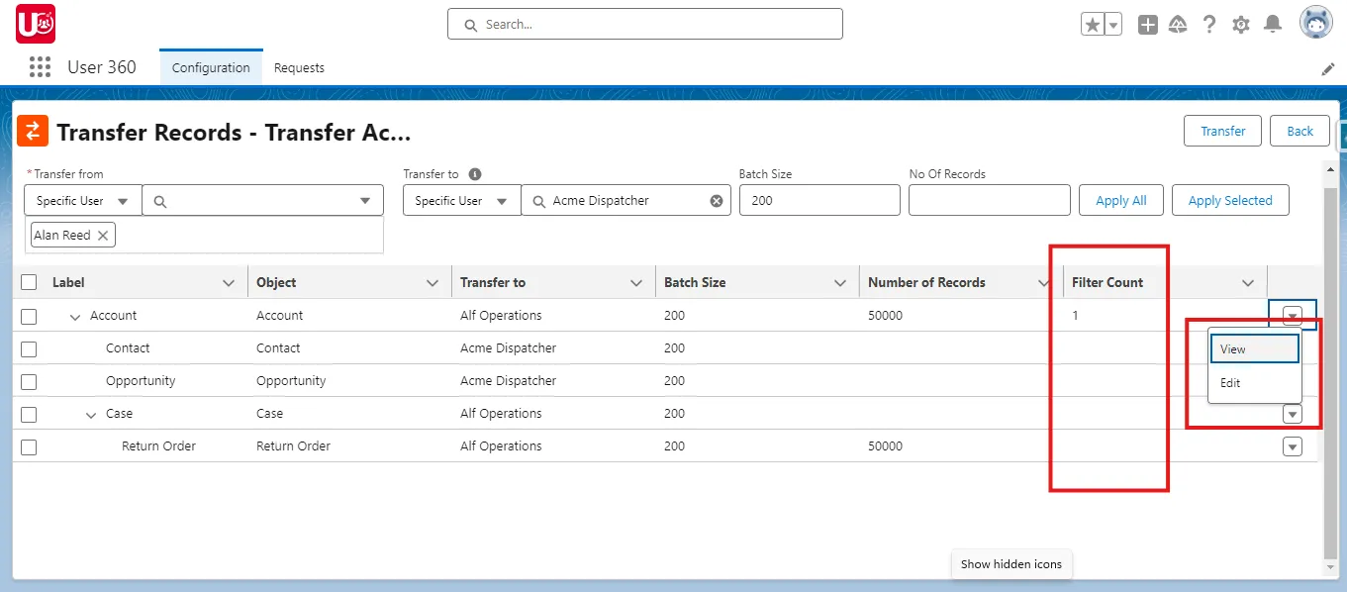
Task: Tick the select-all checkbox in the table header
Action: click(x=28, y=281)
